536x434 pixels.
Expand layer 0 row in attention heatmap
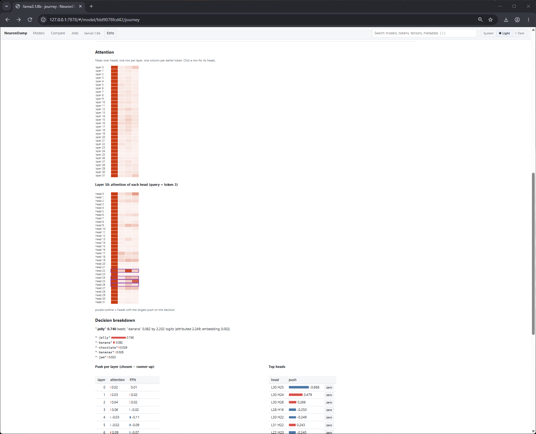point(117,67)
